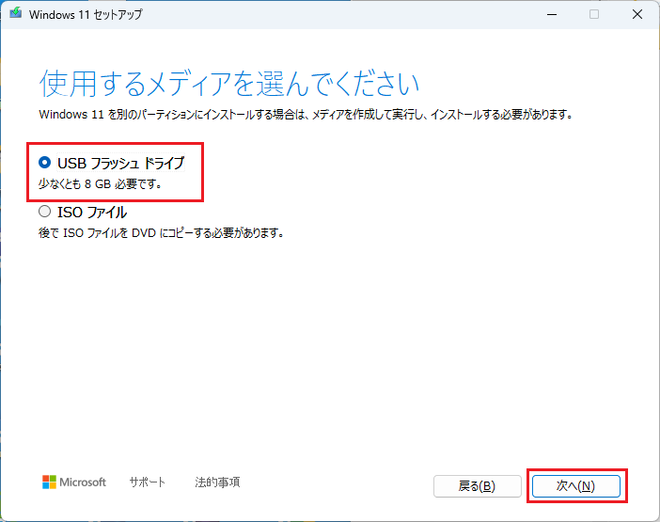Select the USB フラッシュ ドライブ radio button
The image size is (660, 522).
[45, 163]
